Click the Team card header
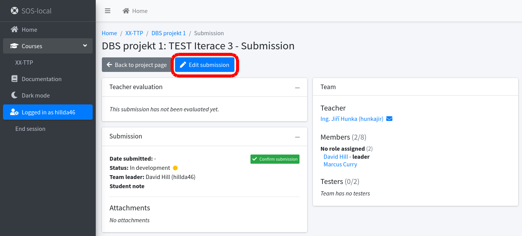Screen dimensions: 522x236 click(x=416, y=87)
